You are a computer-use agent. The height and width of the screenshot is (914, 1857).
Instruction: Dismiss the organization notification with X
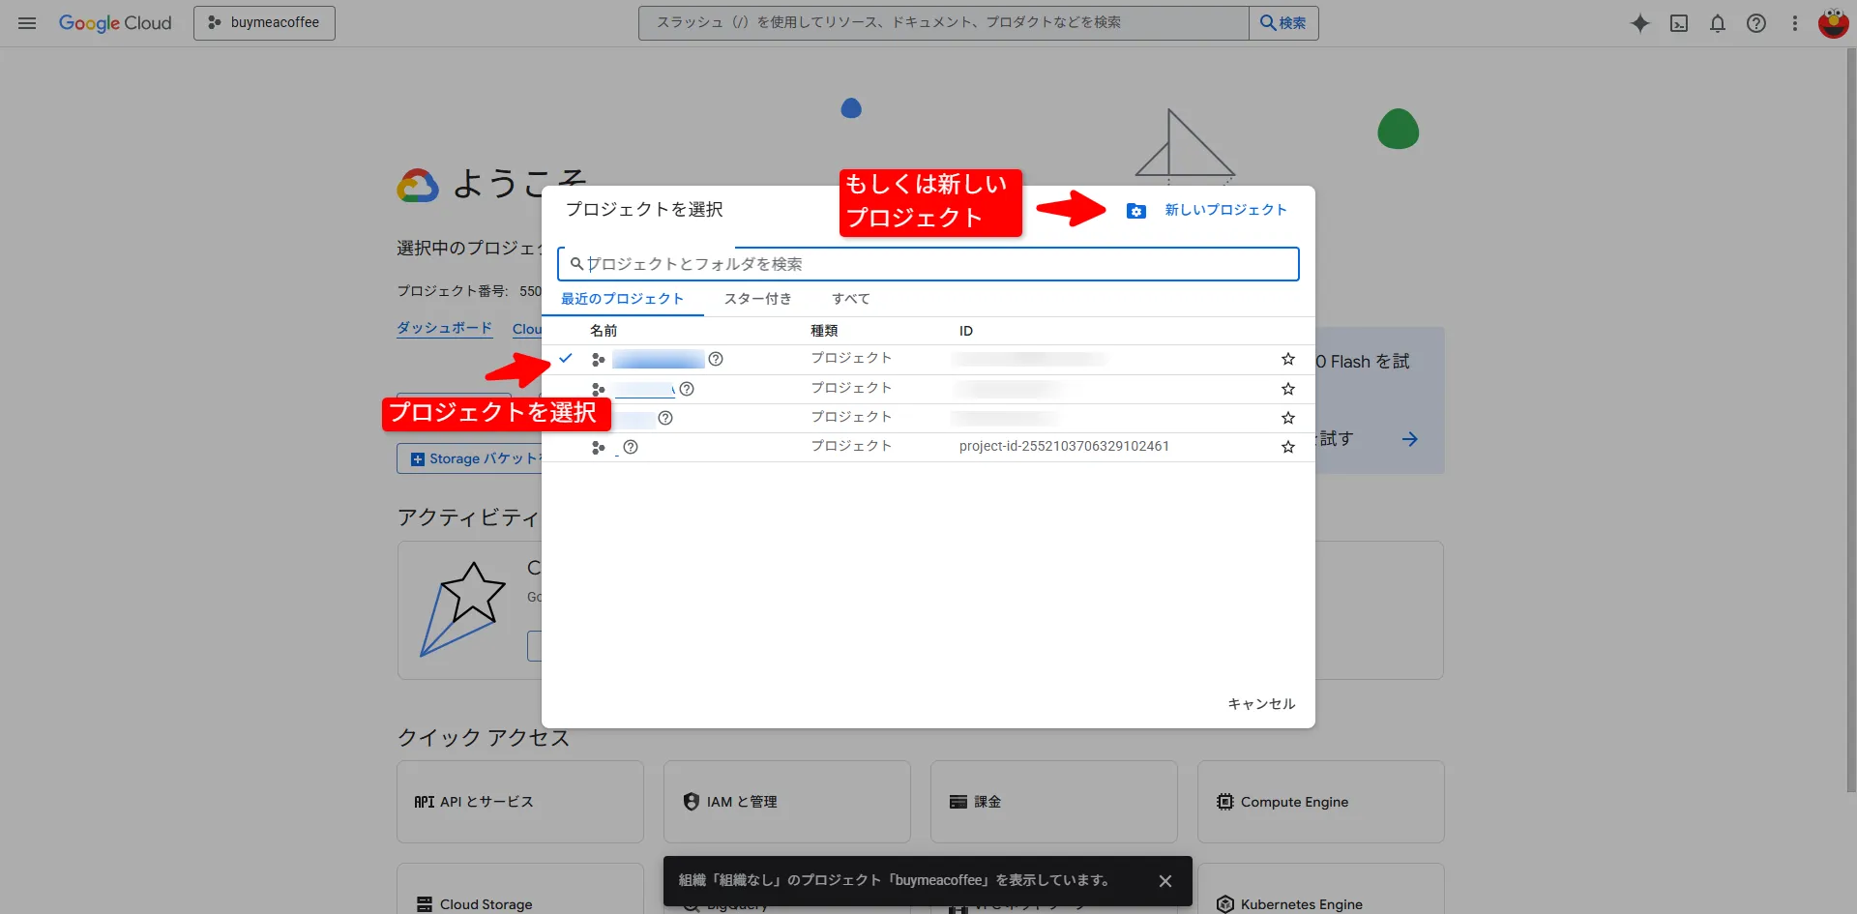(x=1165, y=881)
